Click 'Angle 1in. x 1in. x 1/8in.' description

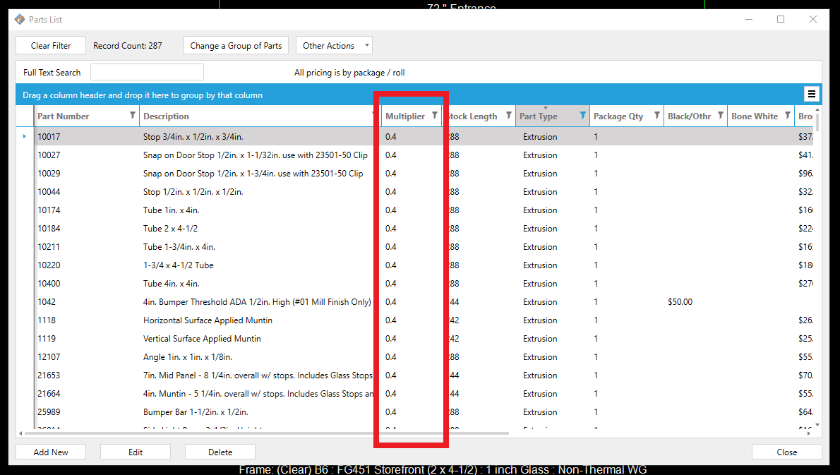click(188, 356)
